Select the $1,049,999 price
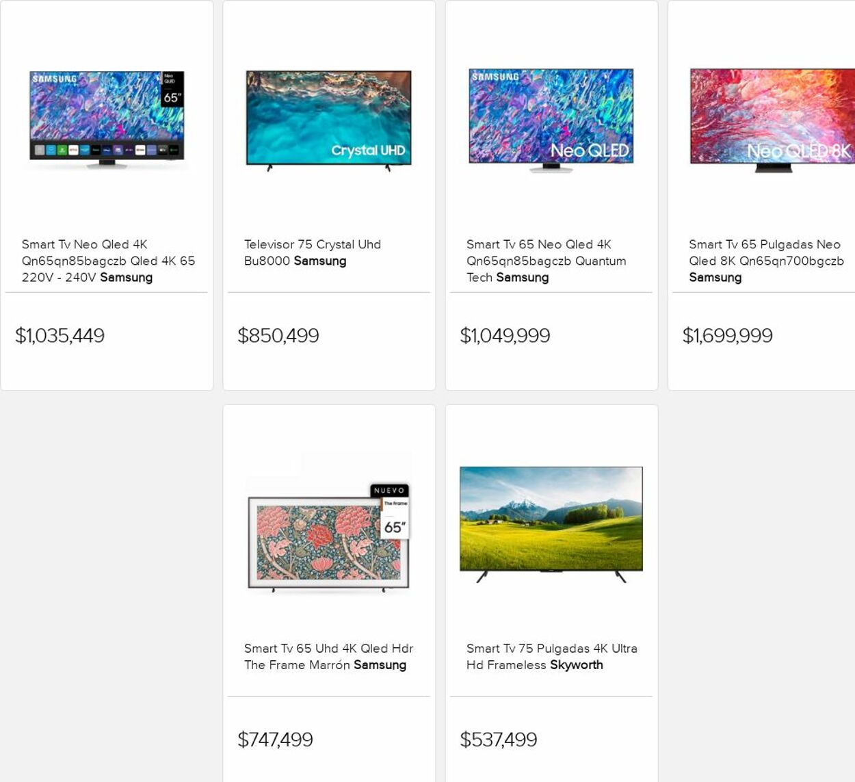The height and width of the screenshot is (782, 855). pyautogui.click(x=505, y=335)
